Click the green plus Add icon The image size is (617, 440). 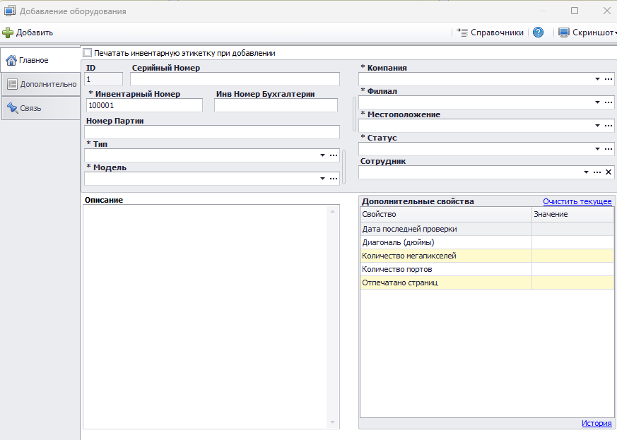[x=8, y=32]
